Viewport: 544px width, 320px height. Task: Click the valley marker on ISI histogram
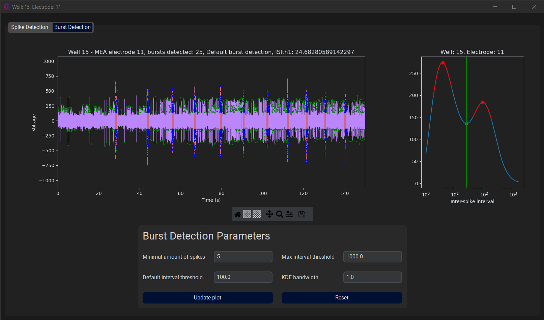click(x=466, y=124)
